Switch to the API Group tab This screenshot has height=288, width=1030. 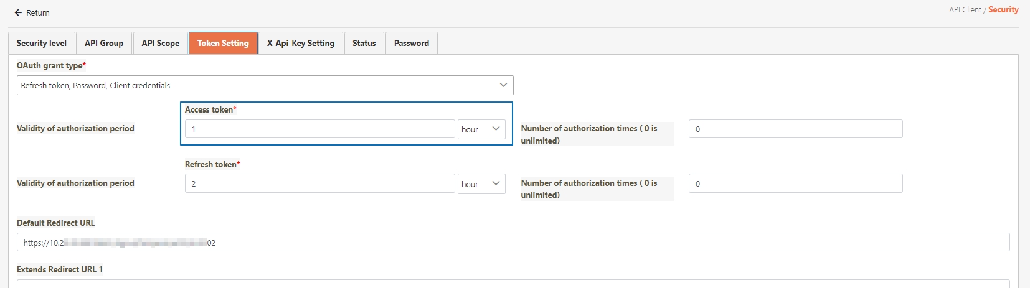pyautogui.click(x=104, y=43)
